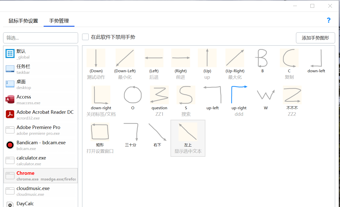Click the 默认 global grid icon
The width and height of the screenshot is (340, 207).
click(x=10, y=54)
